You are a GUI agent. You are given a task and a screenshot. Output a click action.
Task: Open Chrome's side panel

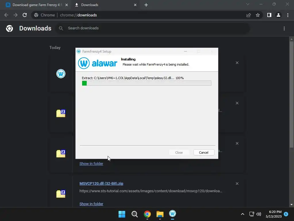click(x=269, y=15)
